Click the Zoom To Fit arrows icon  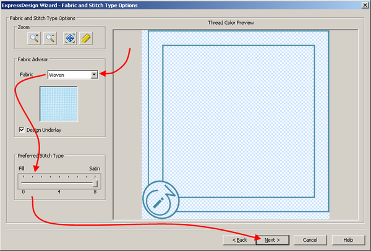coord(70,38)
